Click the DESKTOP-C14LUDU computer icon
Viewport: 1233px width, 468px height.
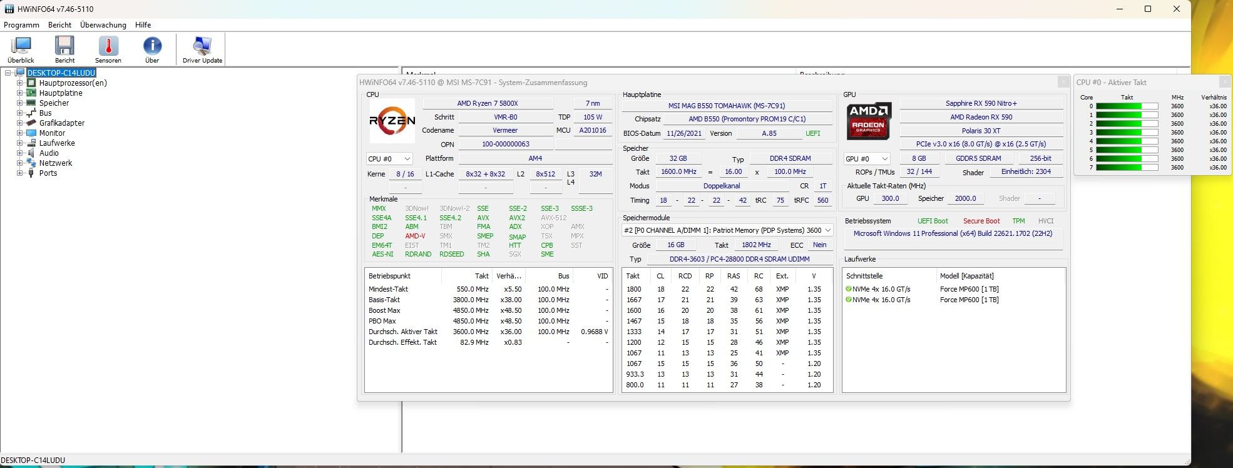tap(20, 73)
